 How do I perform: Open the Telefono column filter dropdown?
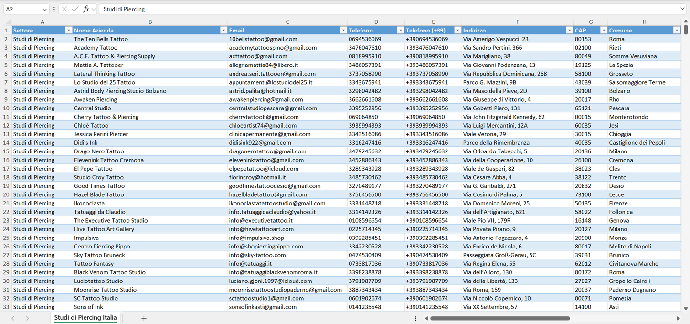point(401,30)
